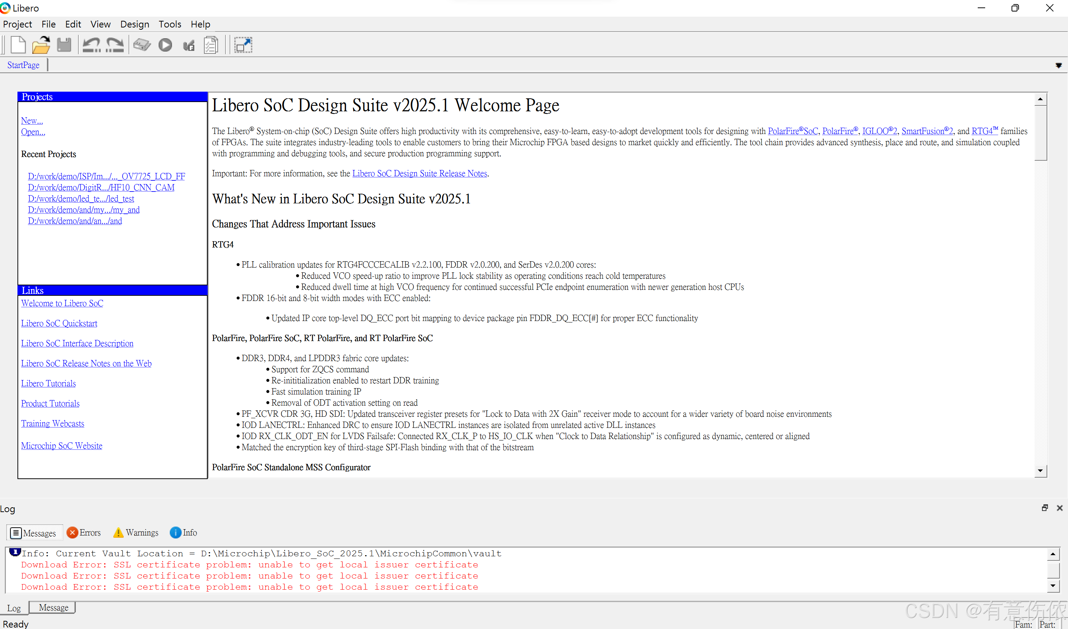Viewport: 1068px width, 629px height.
Task: Click the New Project toolbar icon
Action: [x=18, y=45]
